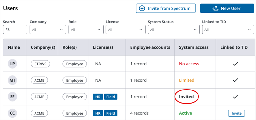The image size is (256, 120).
Task: Click the checkmark in SF row
Action: [x=235, y=97]
